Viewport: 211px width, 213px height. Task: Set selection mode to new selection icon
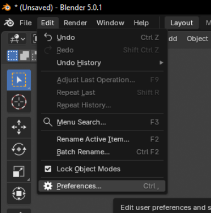tap(13, 56)
